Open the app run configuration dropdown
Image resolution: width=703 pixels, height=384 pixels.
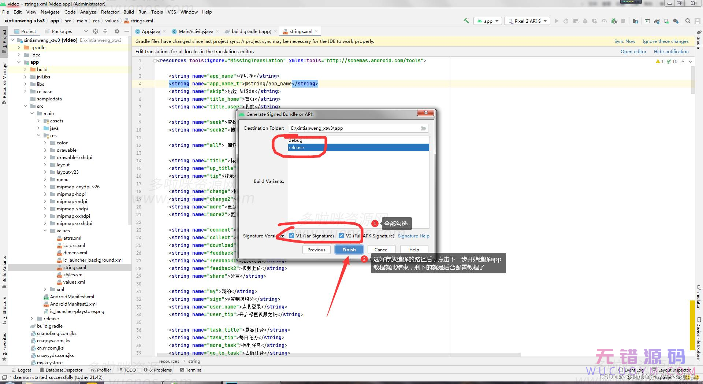(x=488, y=21)
